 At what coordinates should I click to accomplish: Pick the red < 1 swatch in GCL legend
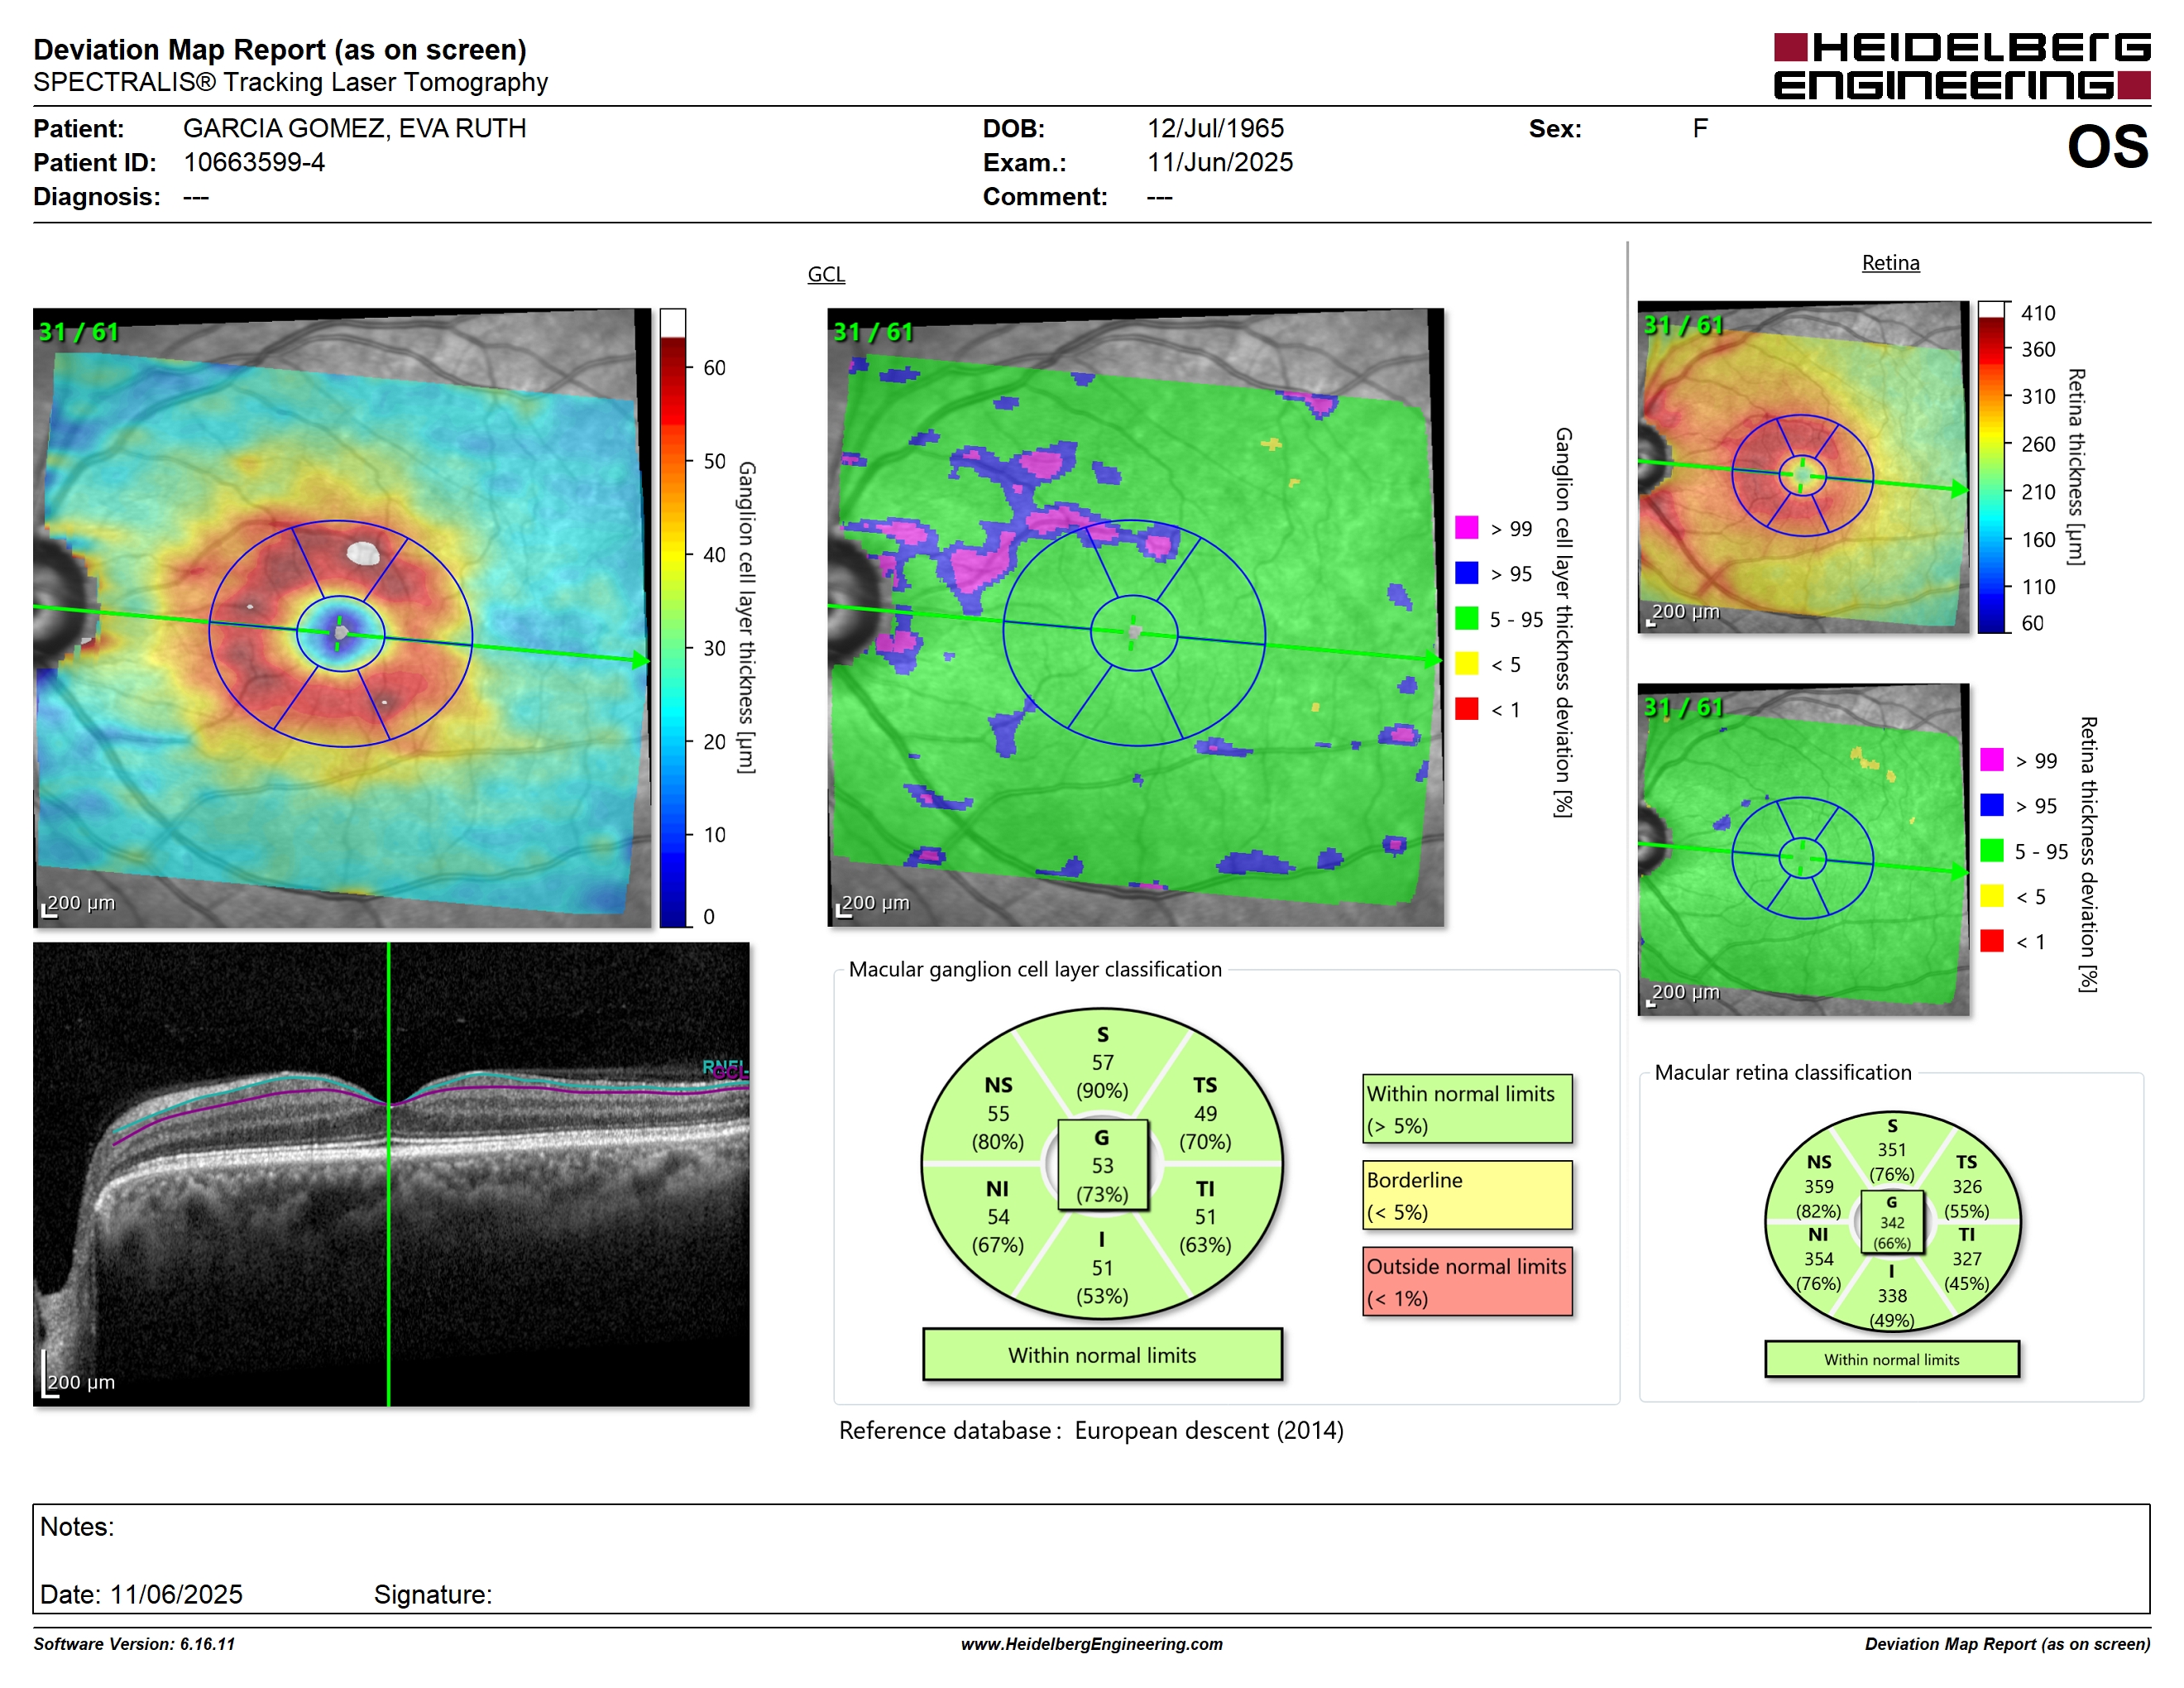click(x=1466, y=708)
